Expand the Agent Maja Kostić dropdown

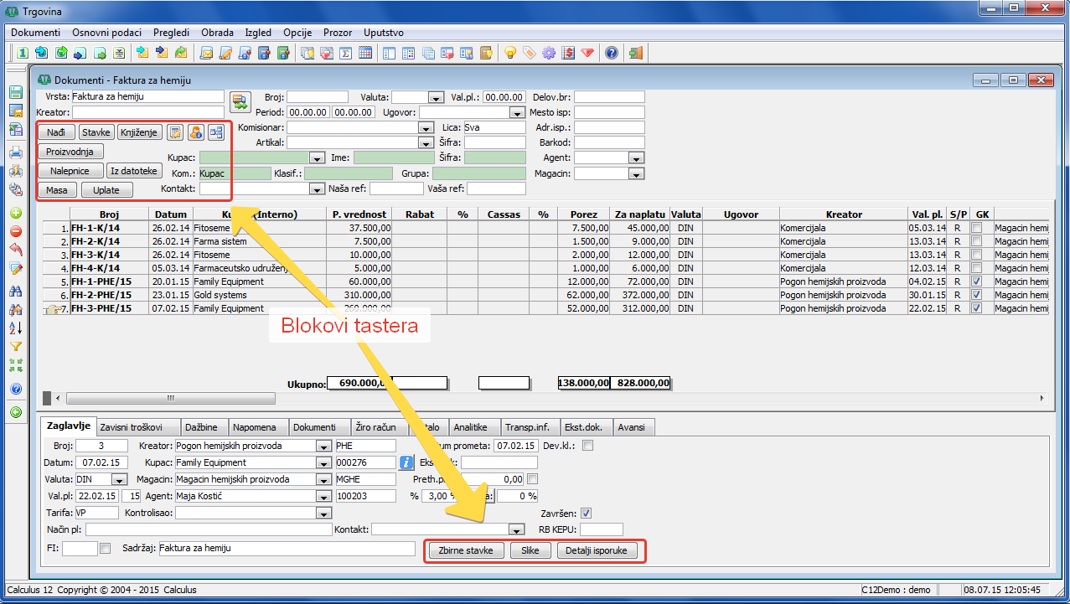point(323,496)
